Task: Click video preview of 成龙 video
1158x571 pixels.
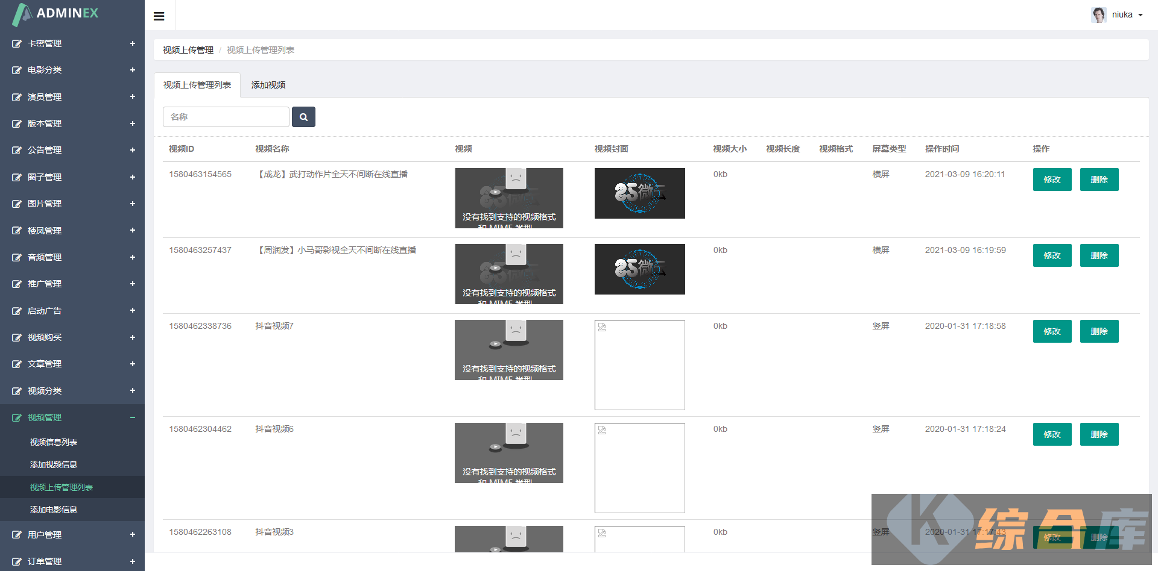Action: click(x=509, y=198)
